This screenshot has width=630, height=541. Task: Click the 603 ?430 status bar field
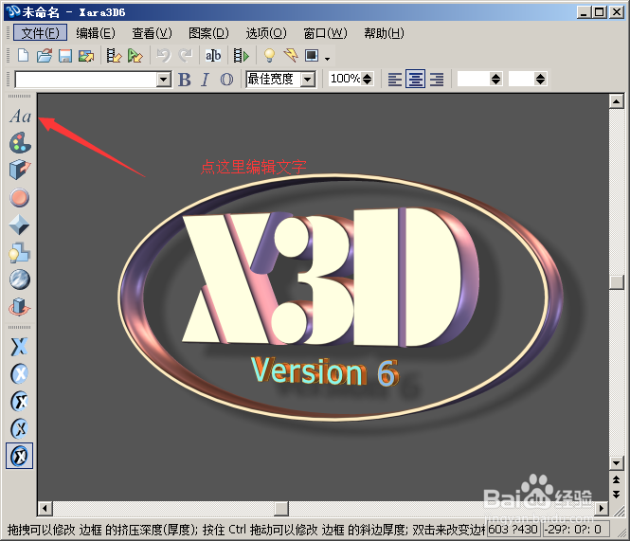(x=513, y=530)
